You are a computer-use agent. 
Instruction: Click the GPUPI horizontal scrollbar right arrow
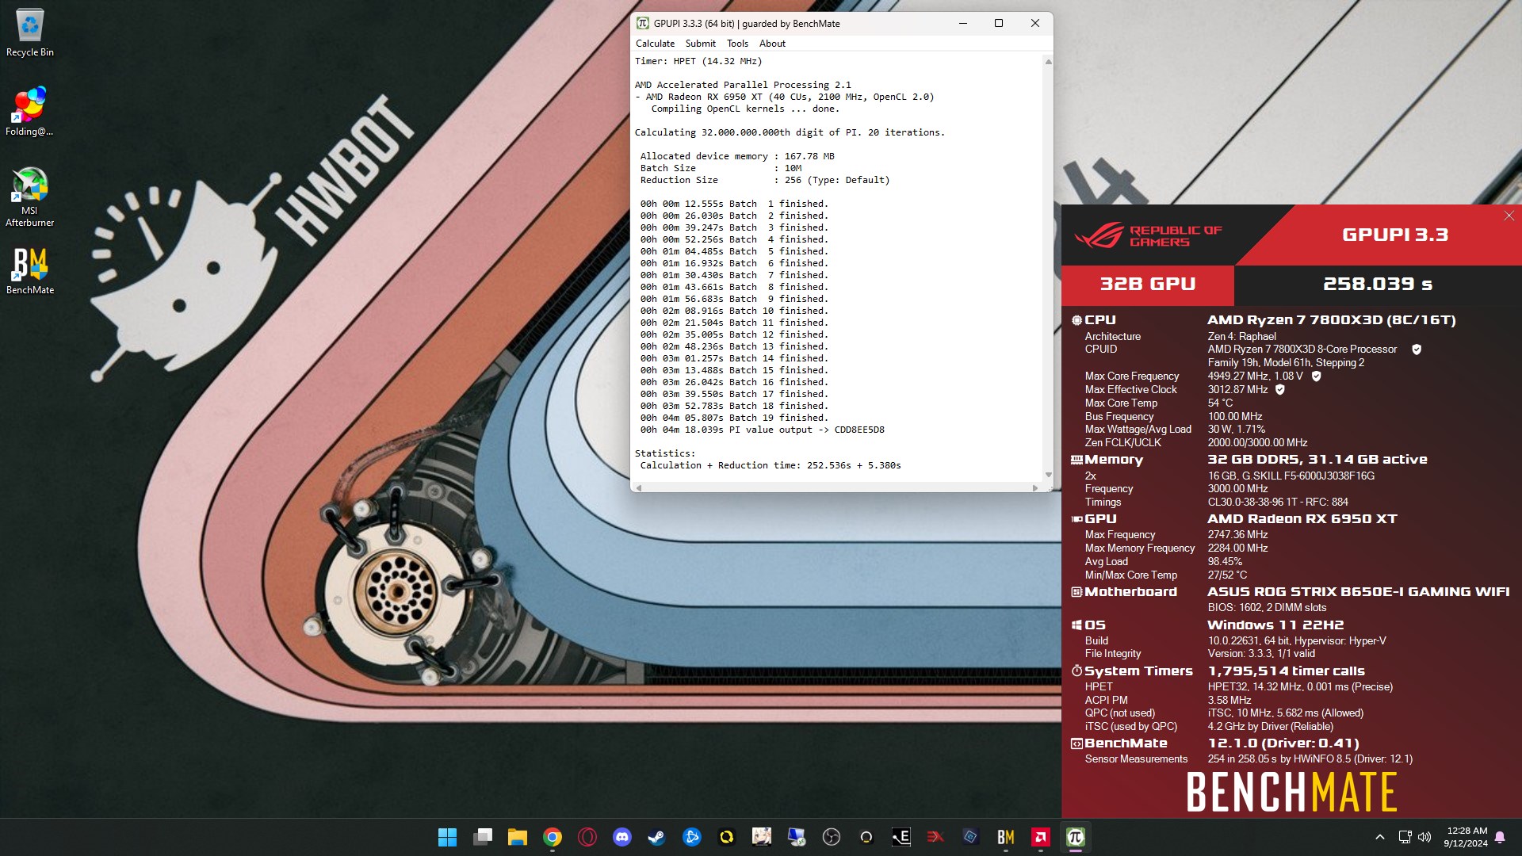(1035, 487)
